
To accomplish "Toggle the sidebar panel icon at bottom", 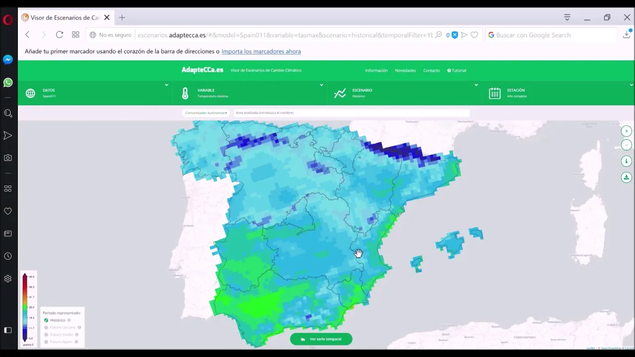I will 8,330.
